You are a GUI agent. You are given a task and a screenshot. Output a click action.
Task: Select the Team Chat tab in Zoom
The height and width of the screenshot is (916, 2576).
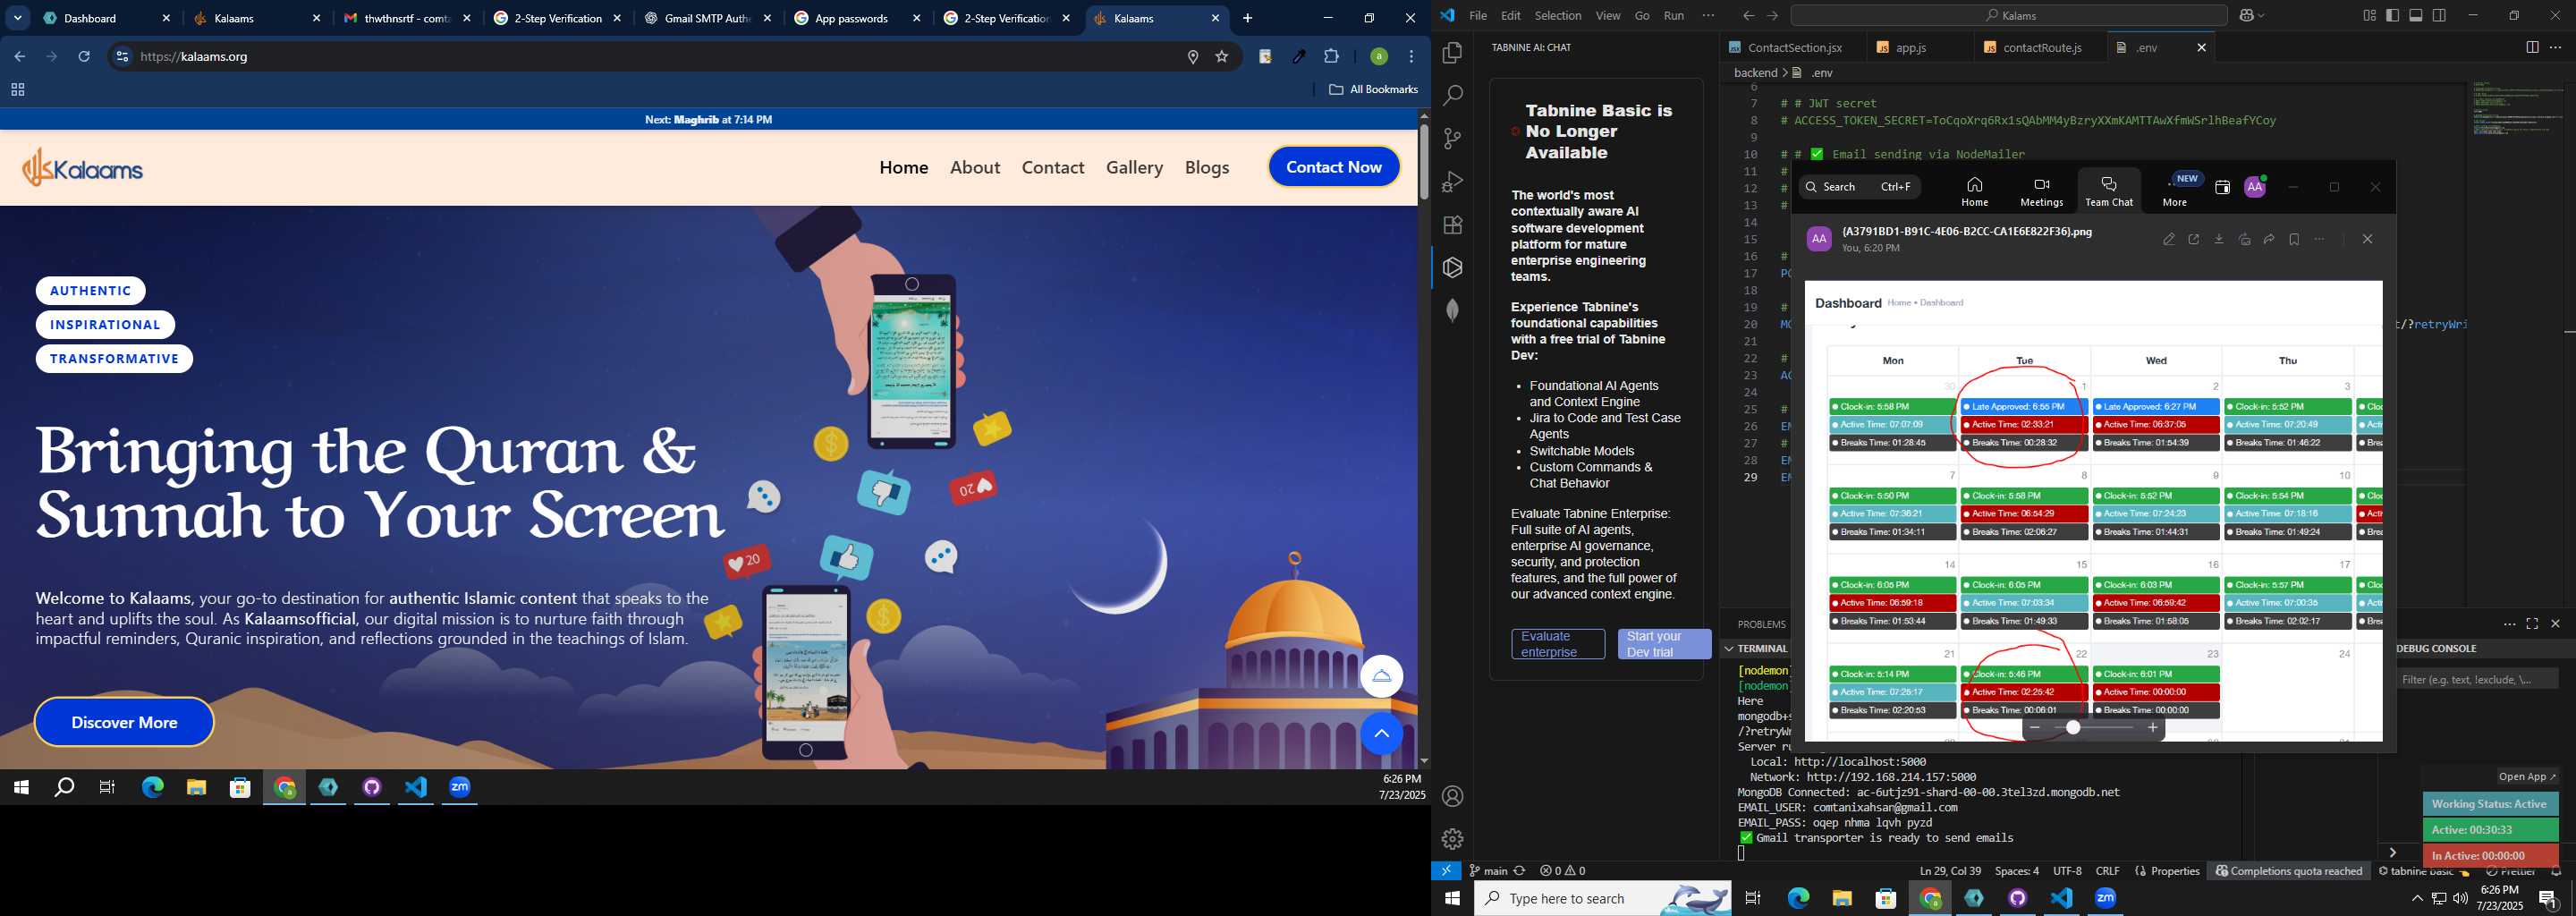click(2109, 190)
